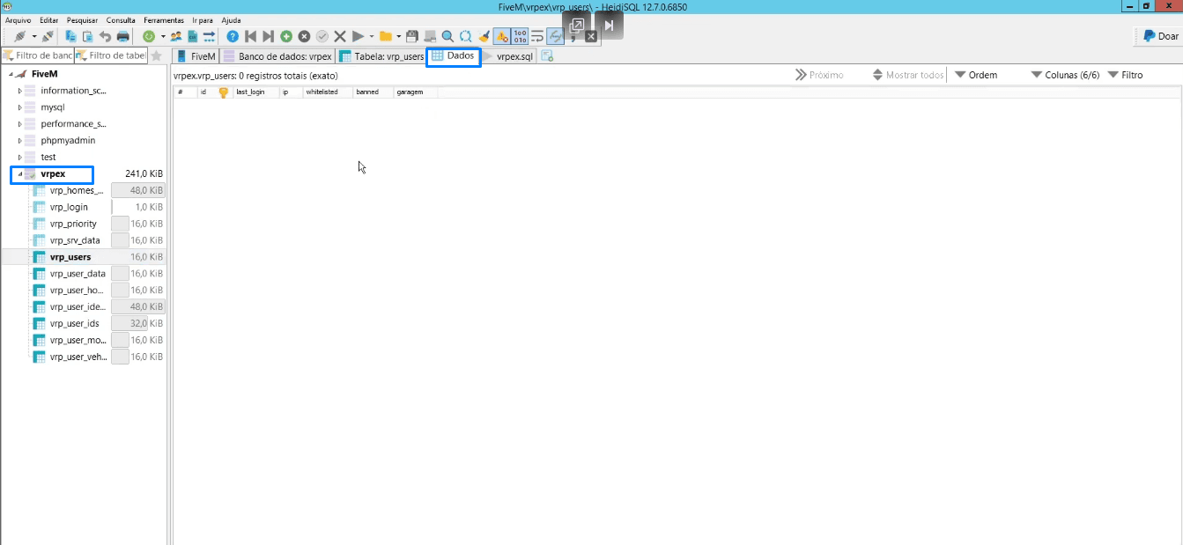Image resolution: width=1183 pixels, height=545 pixels.
Task: Select the vrp_priority table
Action: tap(73, 224)
